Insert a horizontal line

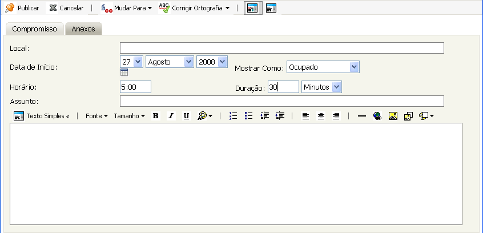pyautogui.click(x=361, y=116)
